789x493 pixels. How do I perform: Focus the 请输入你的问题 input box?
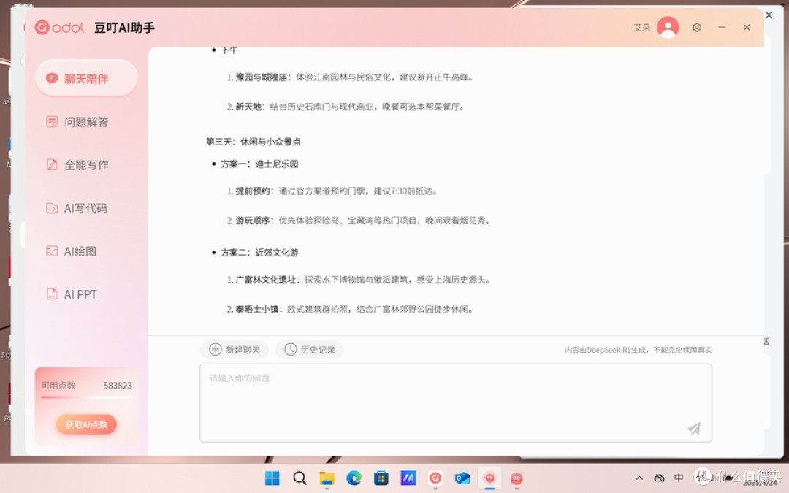pyautogui.click(x=456, y=403)
